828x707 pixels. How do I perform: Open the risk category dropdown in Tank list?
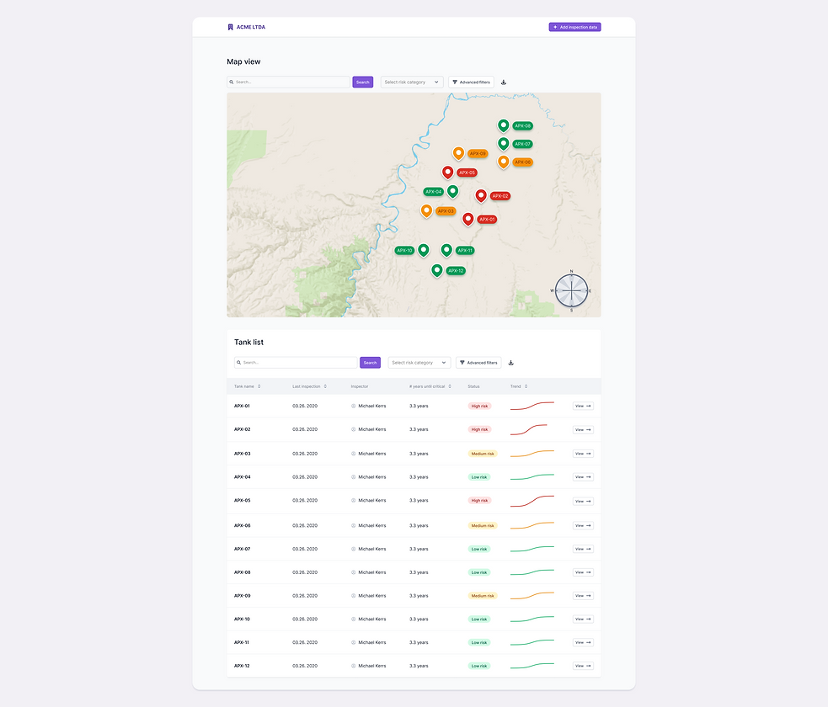(419, 362)
